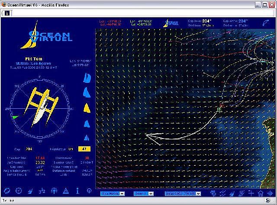Click the small Ocean Virtuel logo above the map
The height and width of the screenshot is (205, 277).
click(x=171, y=23)
